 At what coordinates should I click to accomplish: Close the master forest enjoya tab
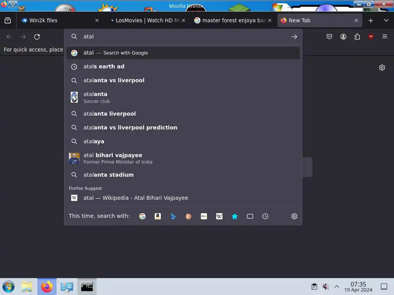click(x=270, y=21)
